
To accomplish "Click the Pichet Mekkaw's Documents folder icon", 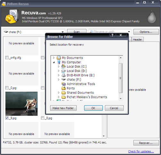I will (63, 97).
